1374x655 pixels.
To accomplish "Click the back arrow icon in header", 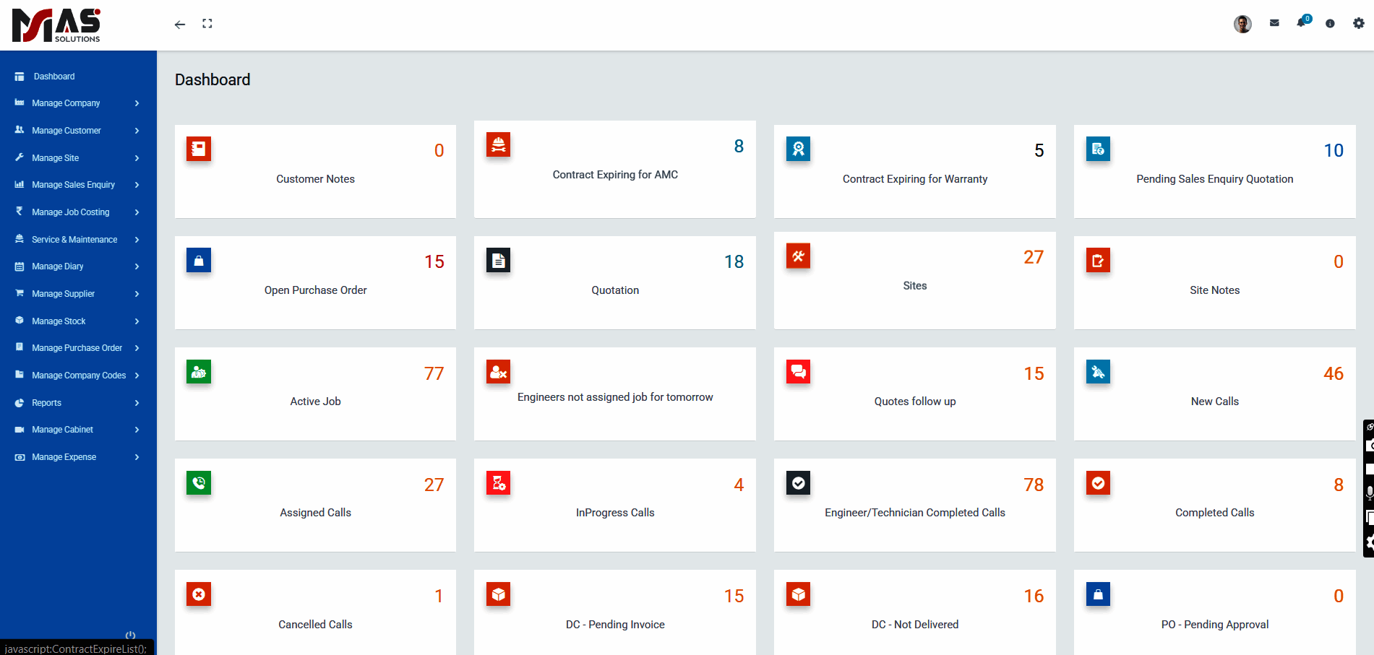I will point(180,25).
